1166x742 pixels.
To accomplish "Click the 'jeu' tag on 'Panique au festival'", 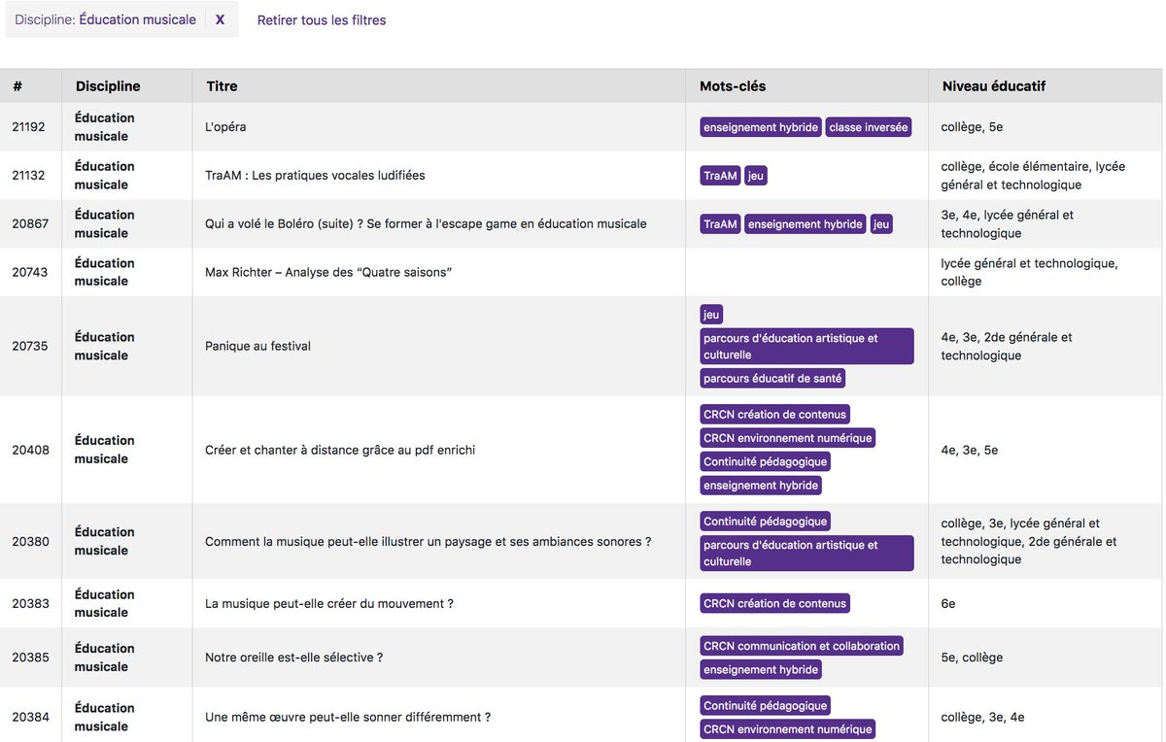I will (x=710, y=314).
